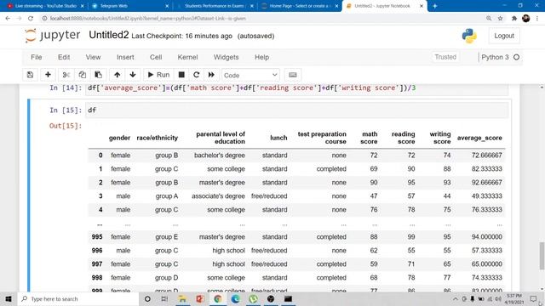Paste cells below icon

(99, 75)
